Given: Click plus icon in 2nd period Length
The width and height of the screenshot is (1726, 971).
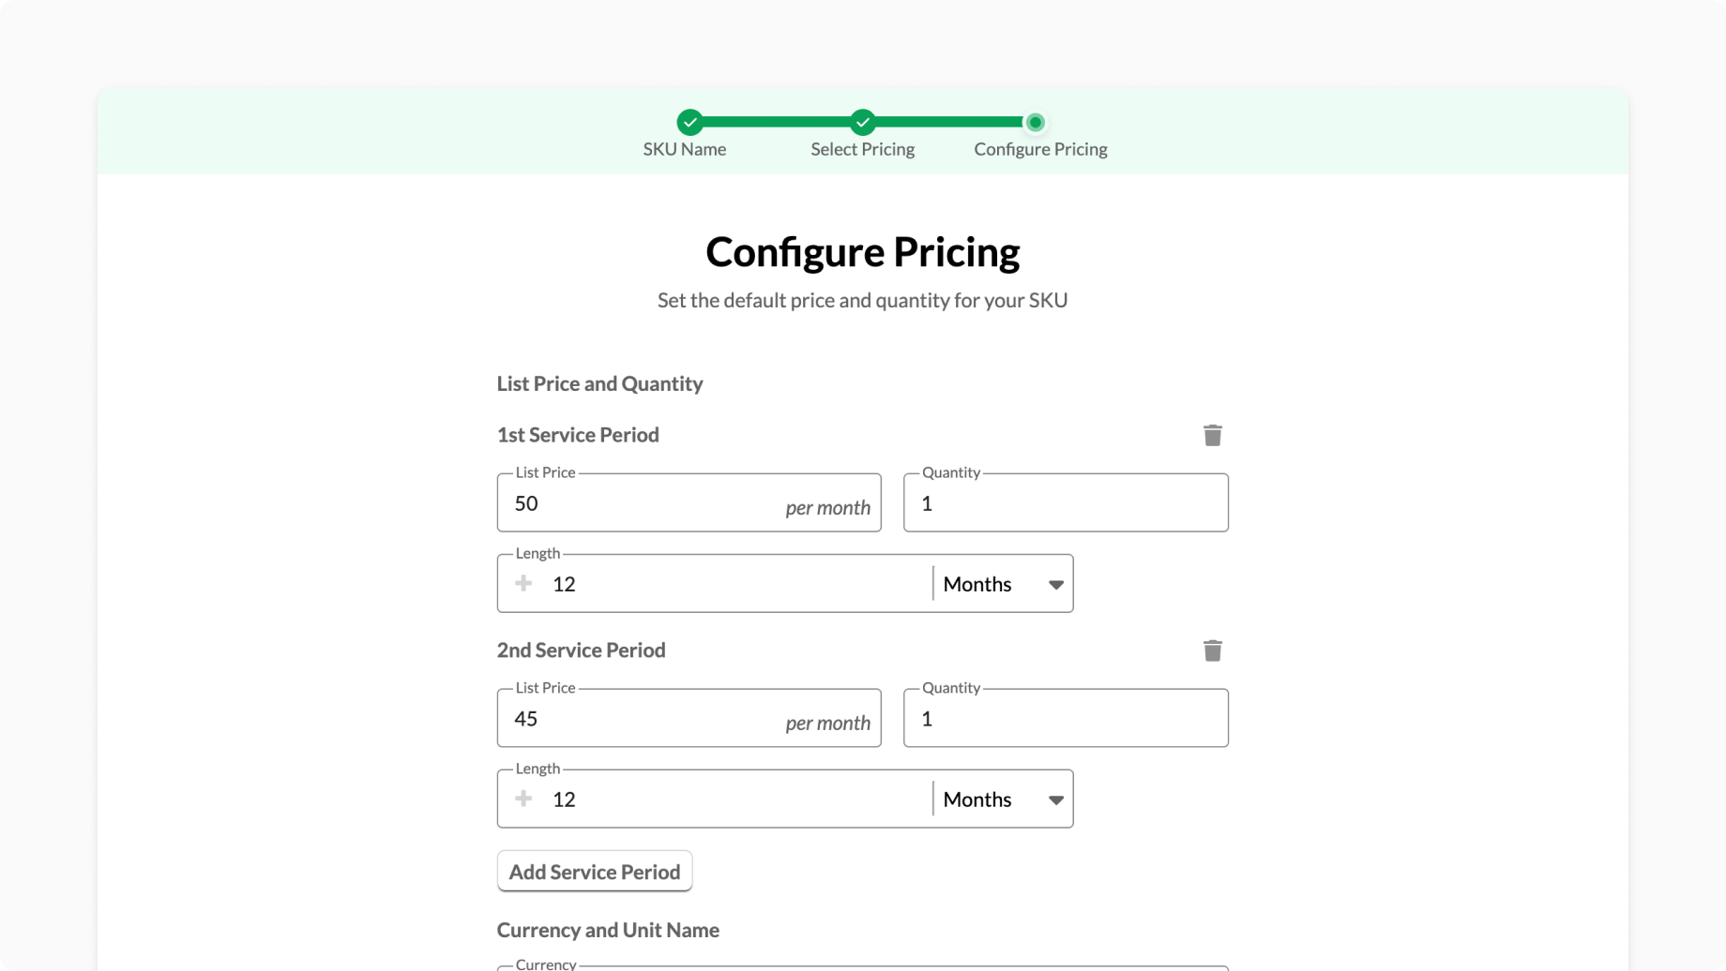Looking at the screenshot, I should coord(523,799).
